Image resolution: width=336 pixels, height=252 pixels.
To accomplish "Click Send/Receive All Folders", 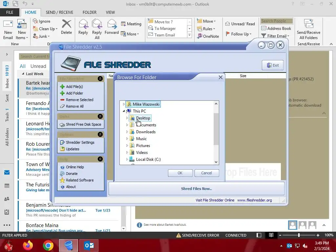I will pos(308,30).
